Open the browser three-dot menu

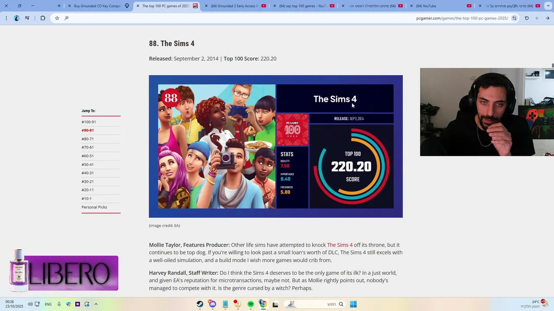6,18
